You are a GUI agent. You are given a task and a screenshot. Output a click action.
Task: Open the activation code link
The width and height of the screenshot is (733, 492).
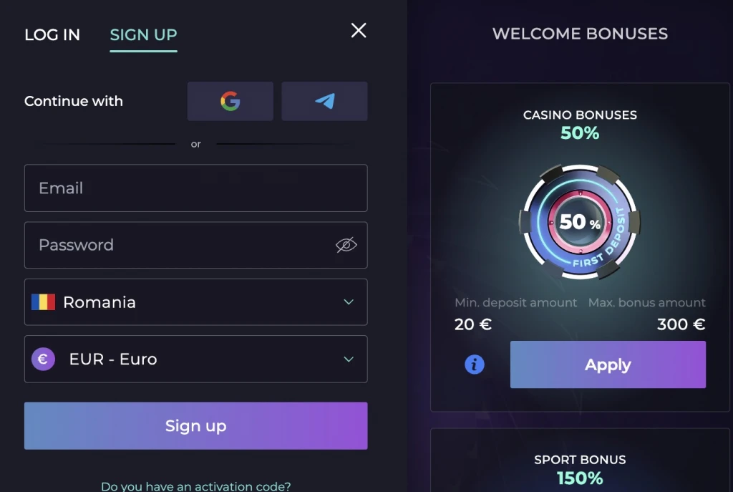(196, 486)
